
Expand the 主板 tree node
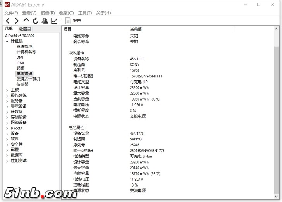(7, 90)
